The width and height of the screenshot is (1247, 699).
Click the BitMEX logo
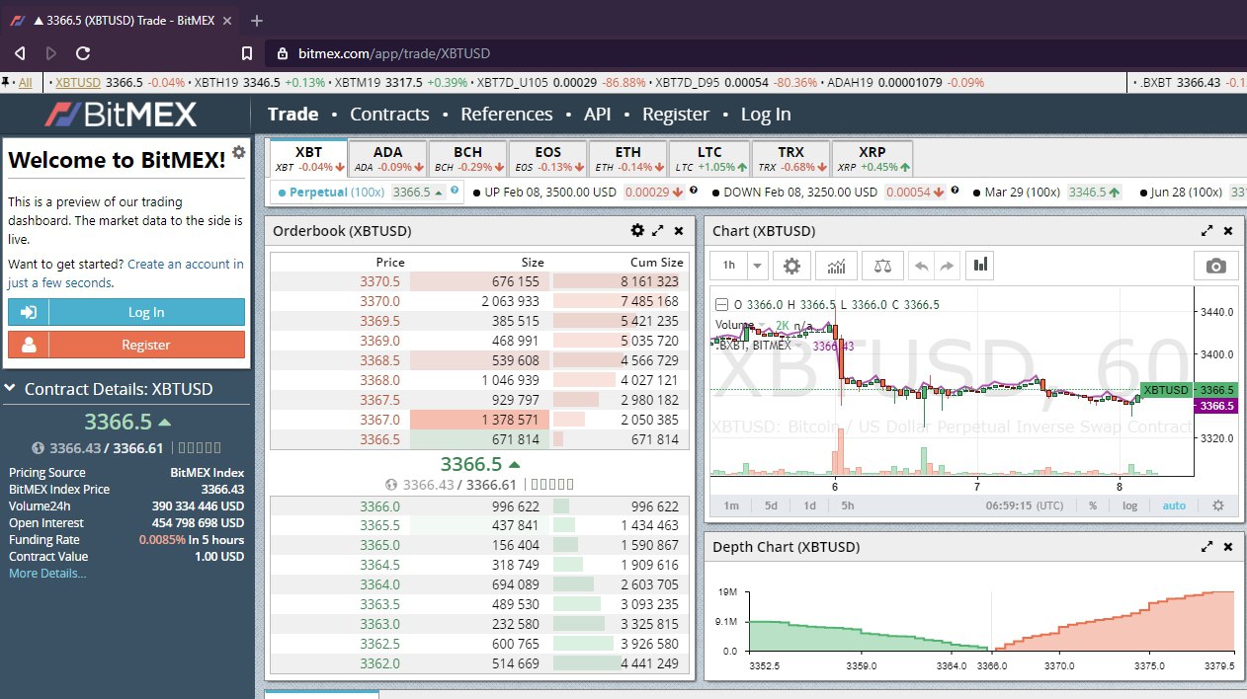click(122, 115)
